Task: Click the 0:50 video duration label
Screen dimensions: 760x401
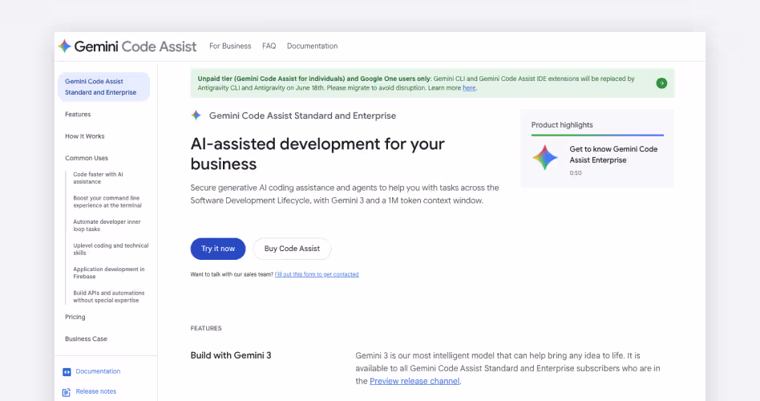Action: [576, 173]
